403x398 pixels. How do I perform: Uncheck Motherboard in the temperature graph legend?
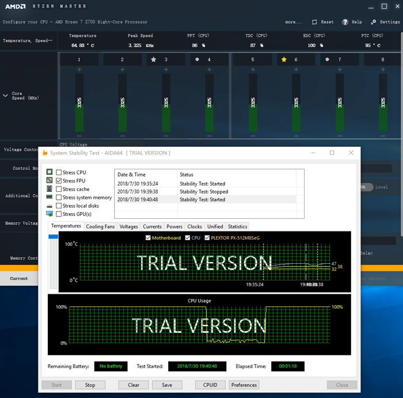pyautogui.click(x=149, y=238)
